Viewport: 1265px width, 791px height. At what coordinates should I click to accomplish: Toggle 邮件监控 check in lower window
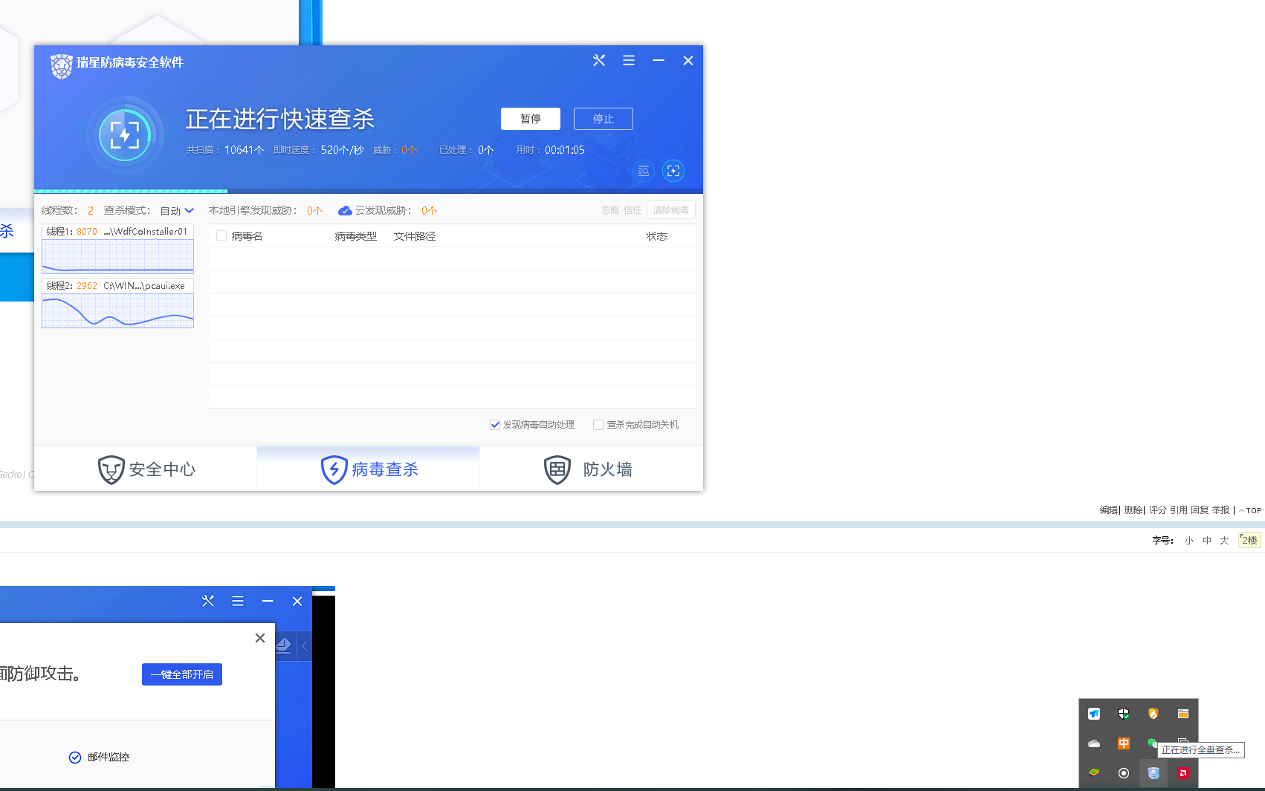pyautogui.click(x=75, y=758)
